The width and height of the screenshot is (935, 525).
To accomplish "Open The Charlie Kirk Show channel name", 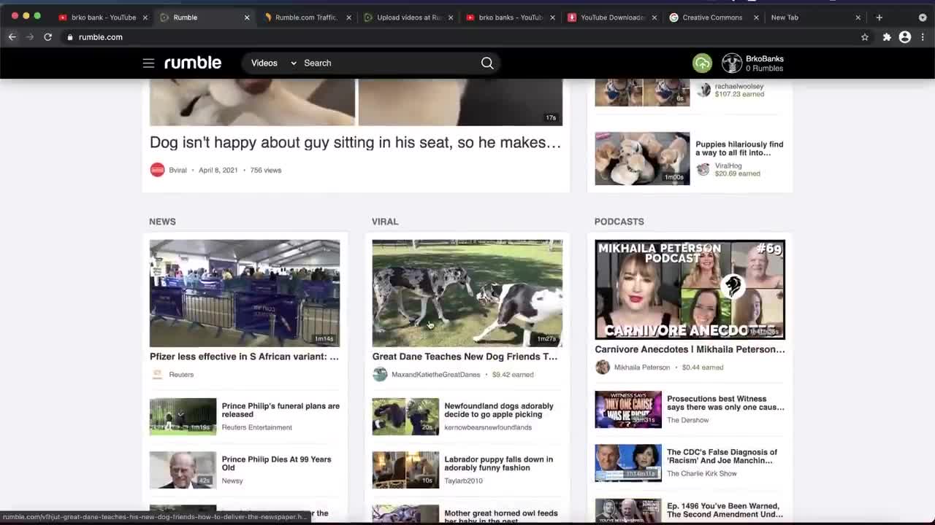I will point(702,474).
